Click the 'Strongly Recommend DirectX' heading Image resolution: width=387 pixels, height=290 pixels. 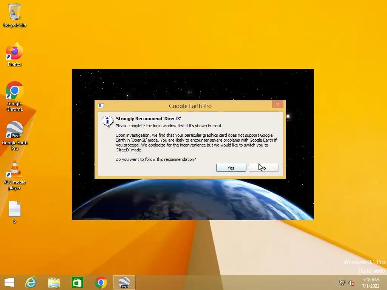tap(148, 119)
